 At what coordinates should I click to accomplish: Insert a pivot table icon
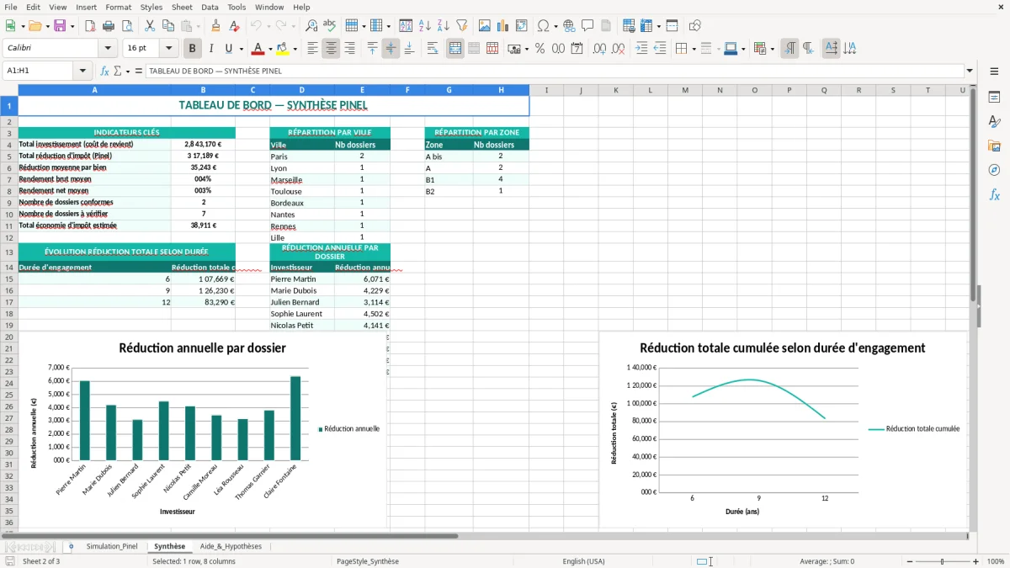(x=521, y=26)
